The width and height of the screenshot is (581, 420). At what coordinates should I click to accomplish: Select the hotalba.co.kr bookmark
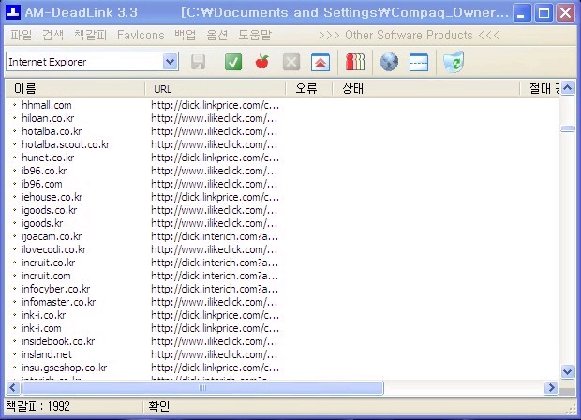(52, 131)
